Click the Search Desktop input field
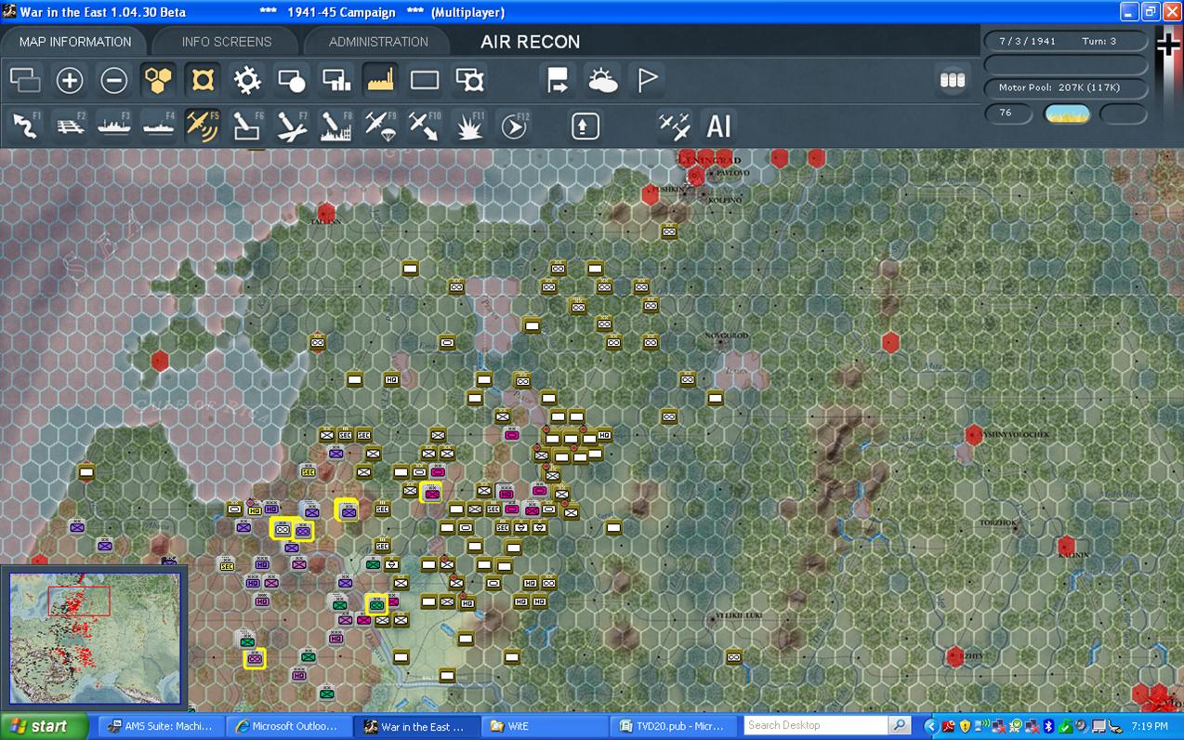Viewport: 1184px width, 740px height. pos(817,726)
